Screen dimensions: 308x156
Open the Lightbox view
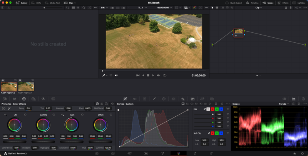tap(299, 3)
